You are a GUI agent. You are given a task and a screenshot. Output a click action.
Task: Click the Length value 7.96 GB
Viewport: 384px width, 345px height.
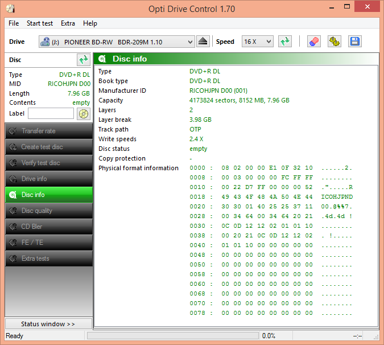[x=79, y=93]
